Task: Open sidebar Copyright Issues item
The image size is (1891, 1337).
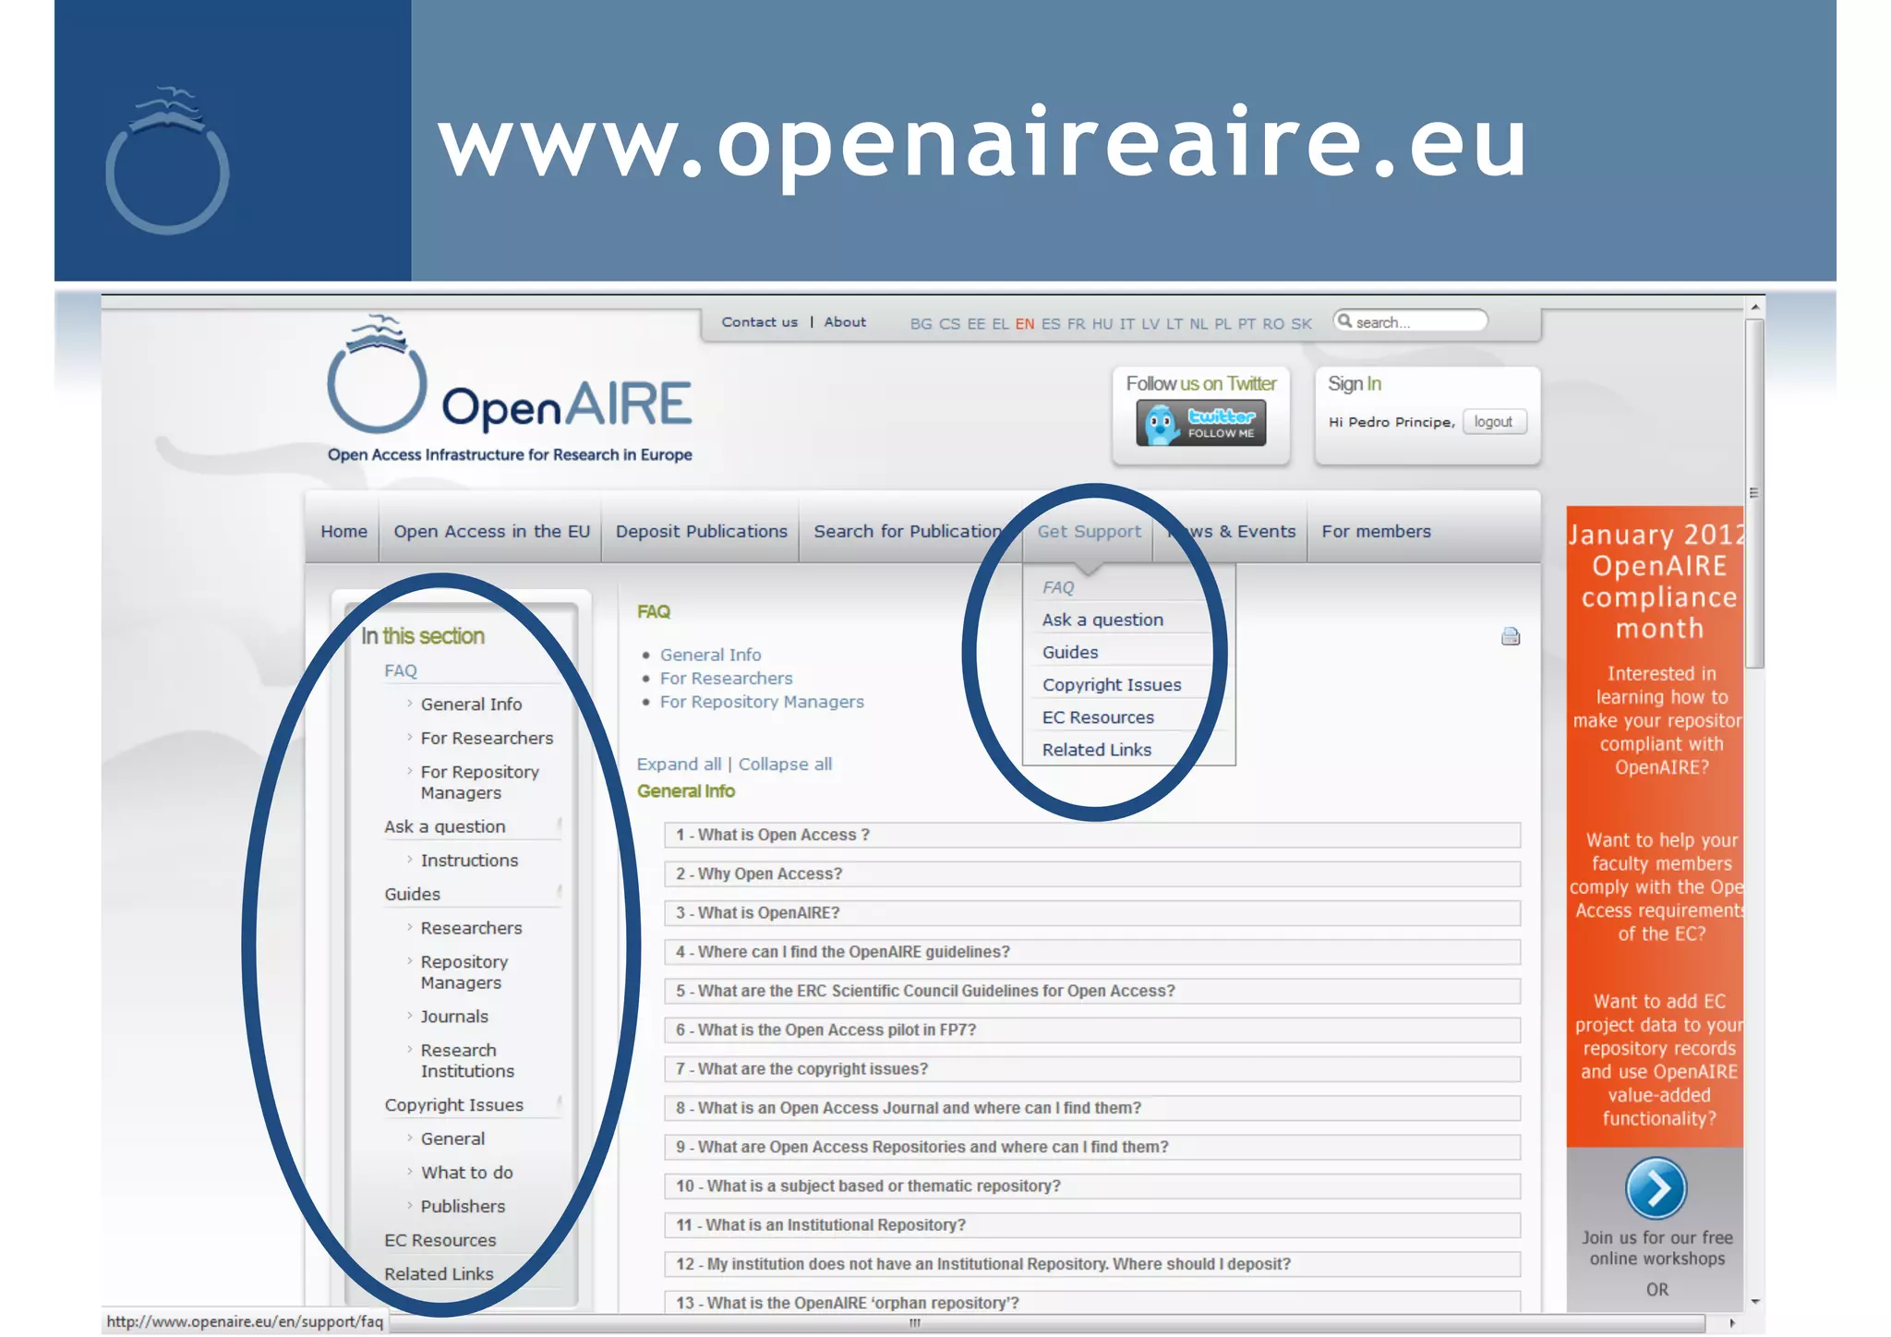Action: [x=453, y=1105]
